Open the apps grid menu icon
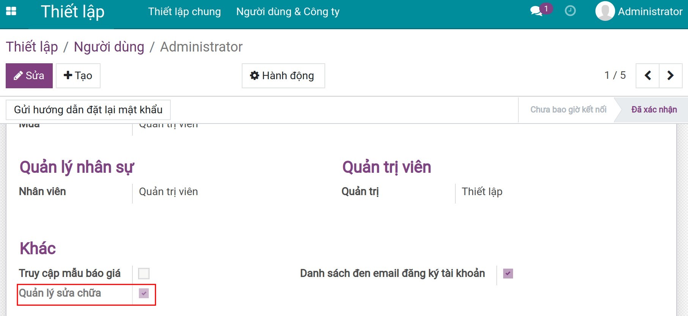 pyautogui.click(x=11, y=11)
